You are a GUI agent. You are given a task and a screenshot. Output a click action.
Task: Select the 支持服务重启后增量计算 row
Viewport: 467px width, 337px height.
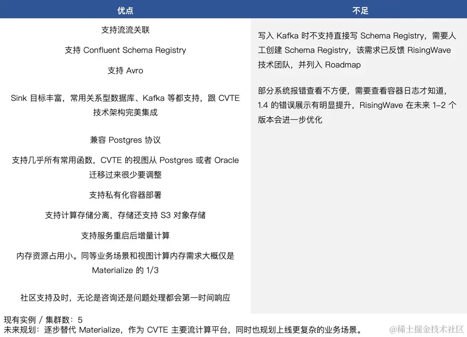click(x=125, y=236)
